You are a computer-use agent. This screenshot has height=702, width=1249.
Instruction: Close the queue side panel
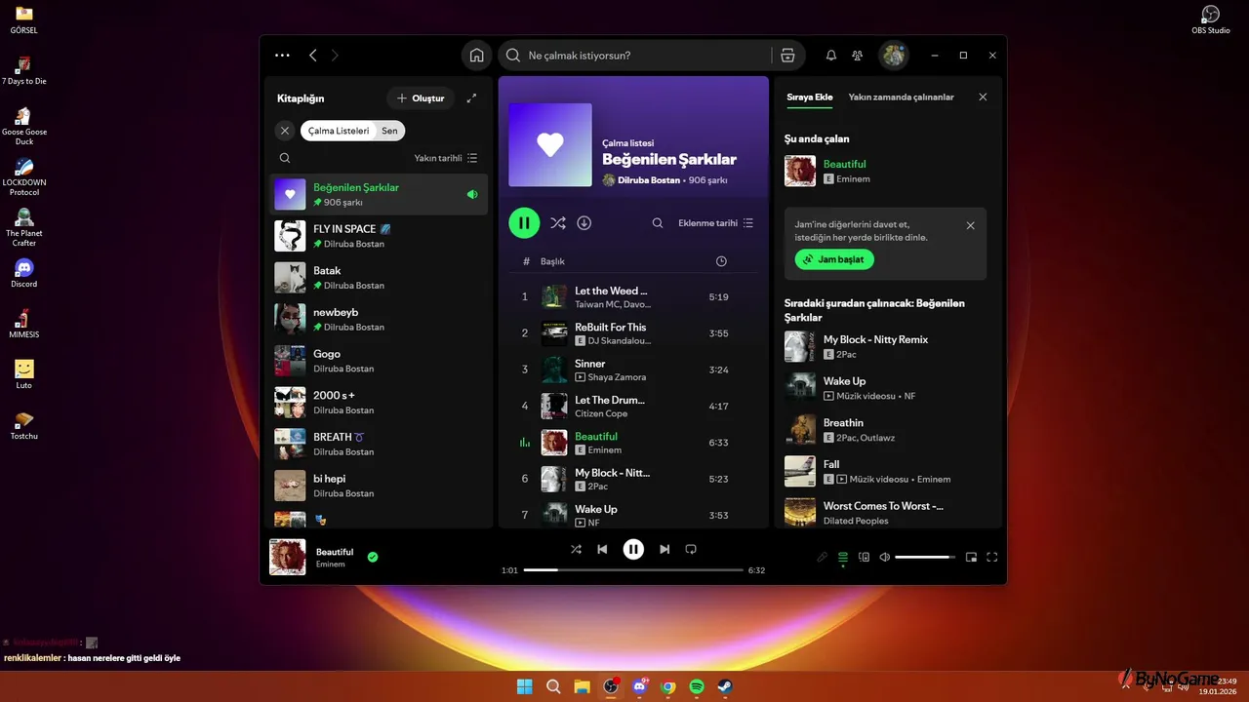pos(983,97)
